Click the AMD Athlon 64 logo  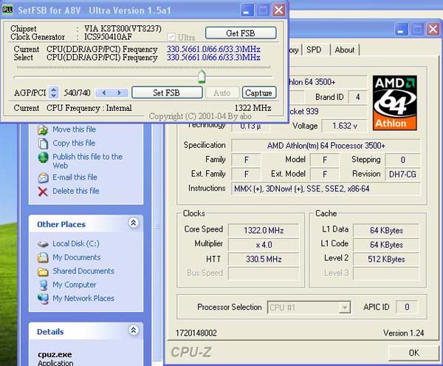pyautogui.click(x=395, y=103)
